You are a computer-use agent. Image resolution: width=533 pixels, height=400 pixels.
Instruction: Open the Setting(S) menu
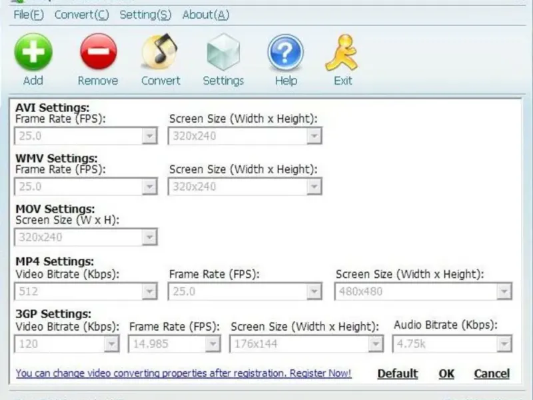tap(145, 15)
